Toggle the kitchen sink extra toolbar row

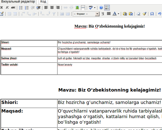click(x=107, y=8)
